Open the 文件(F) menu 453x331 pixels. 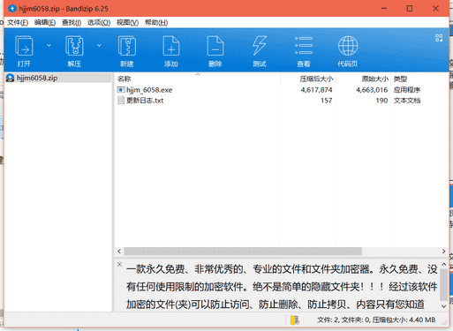(x=18, y=22)
